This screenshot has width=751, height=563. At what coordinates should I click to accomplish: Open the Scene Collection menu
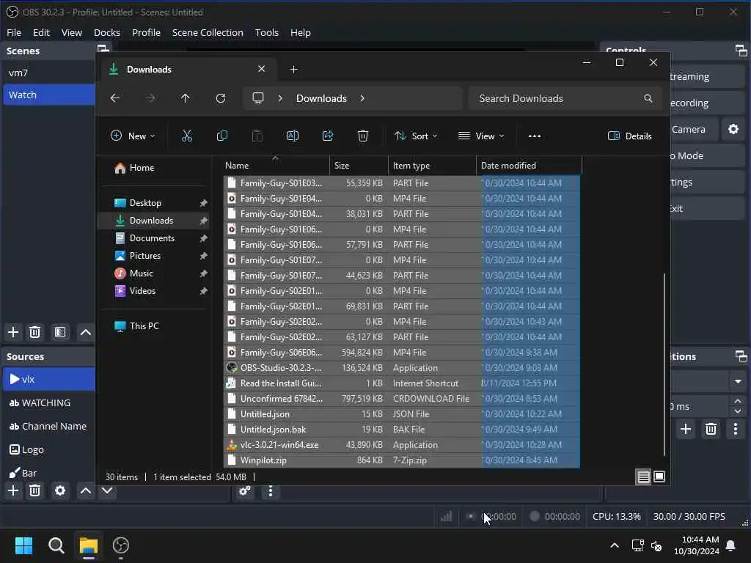tap(208, 32)
